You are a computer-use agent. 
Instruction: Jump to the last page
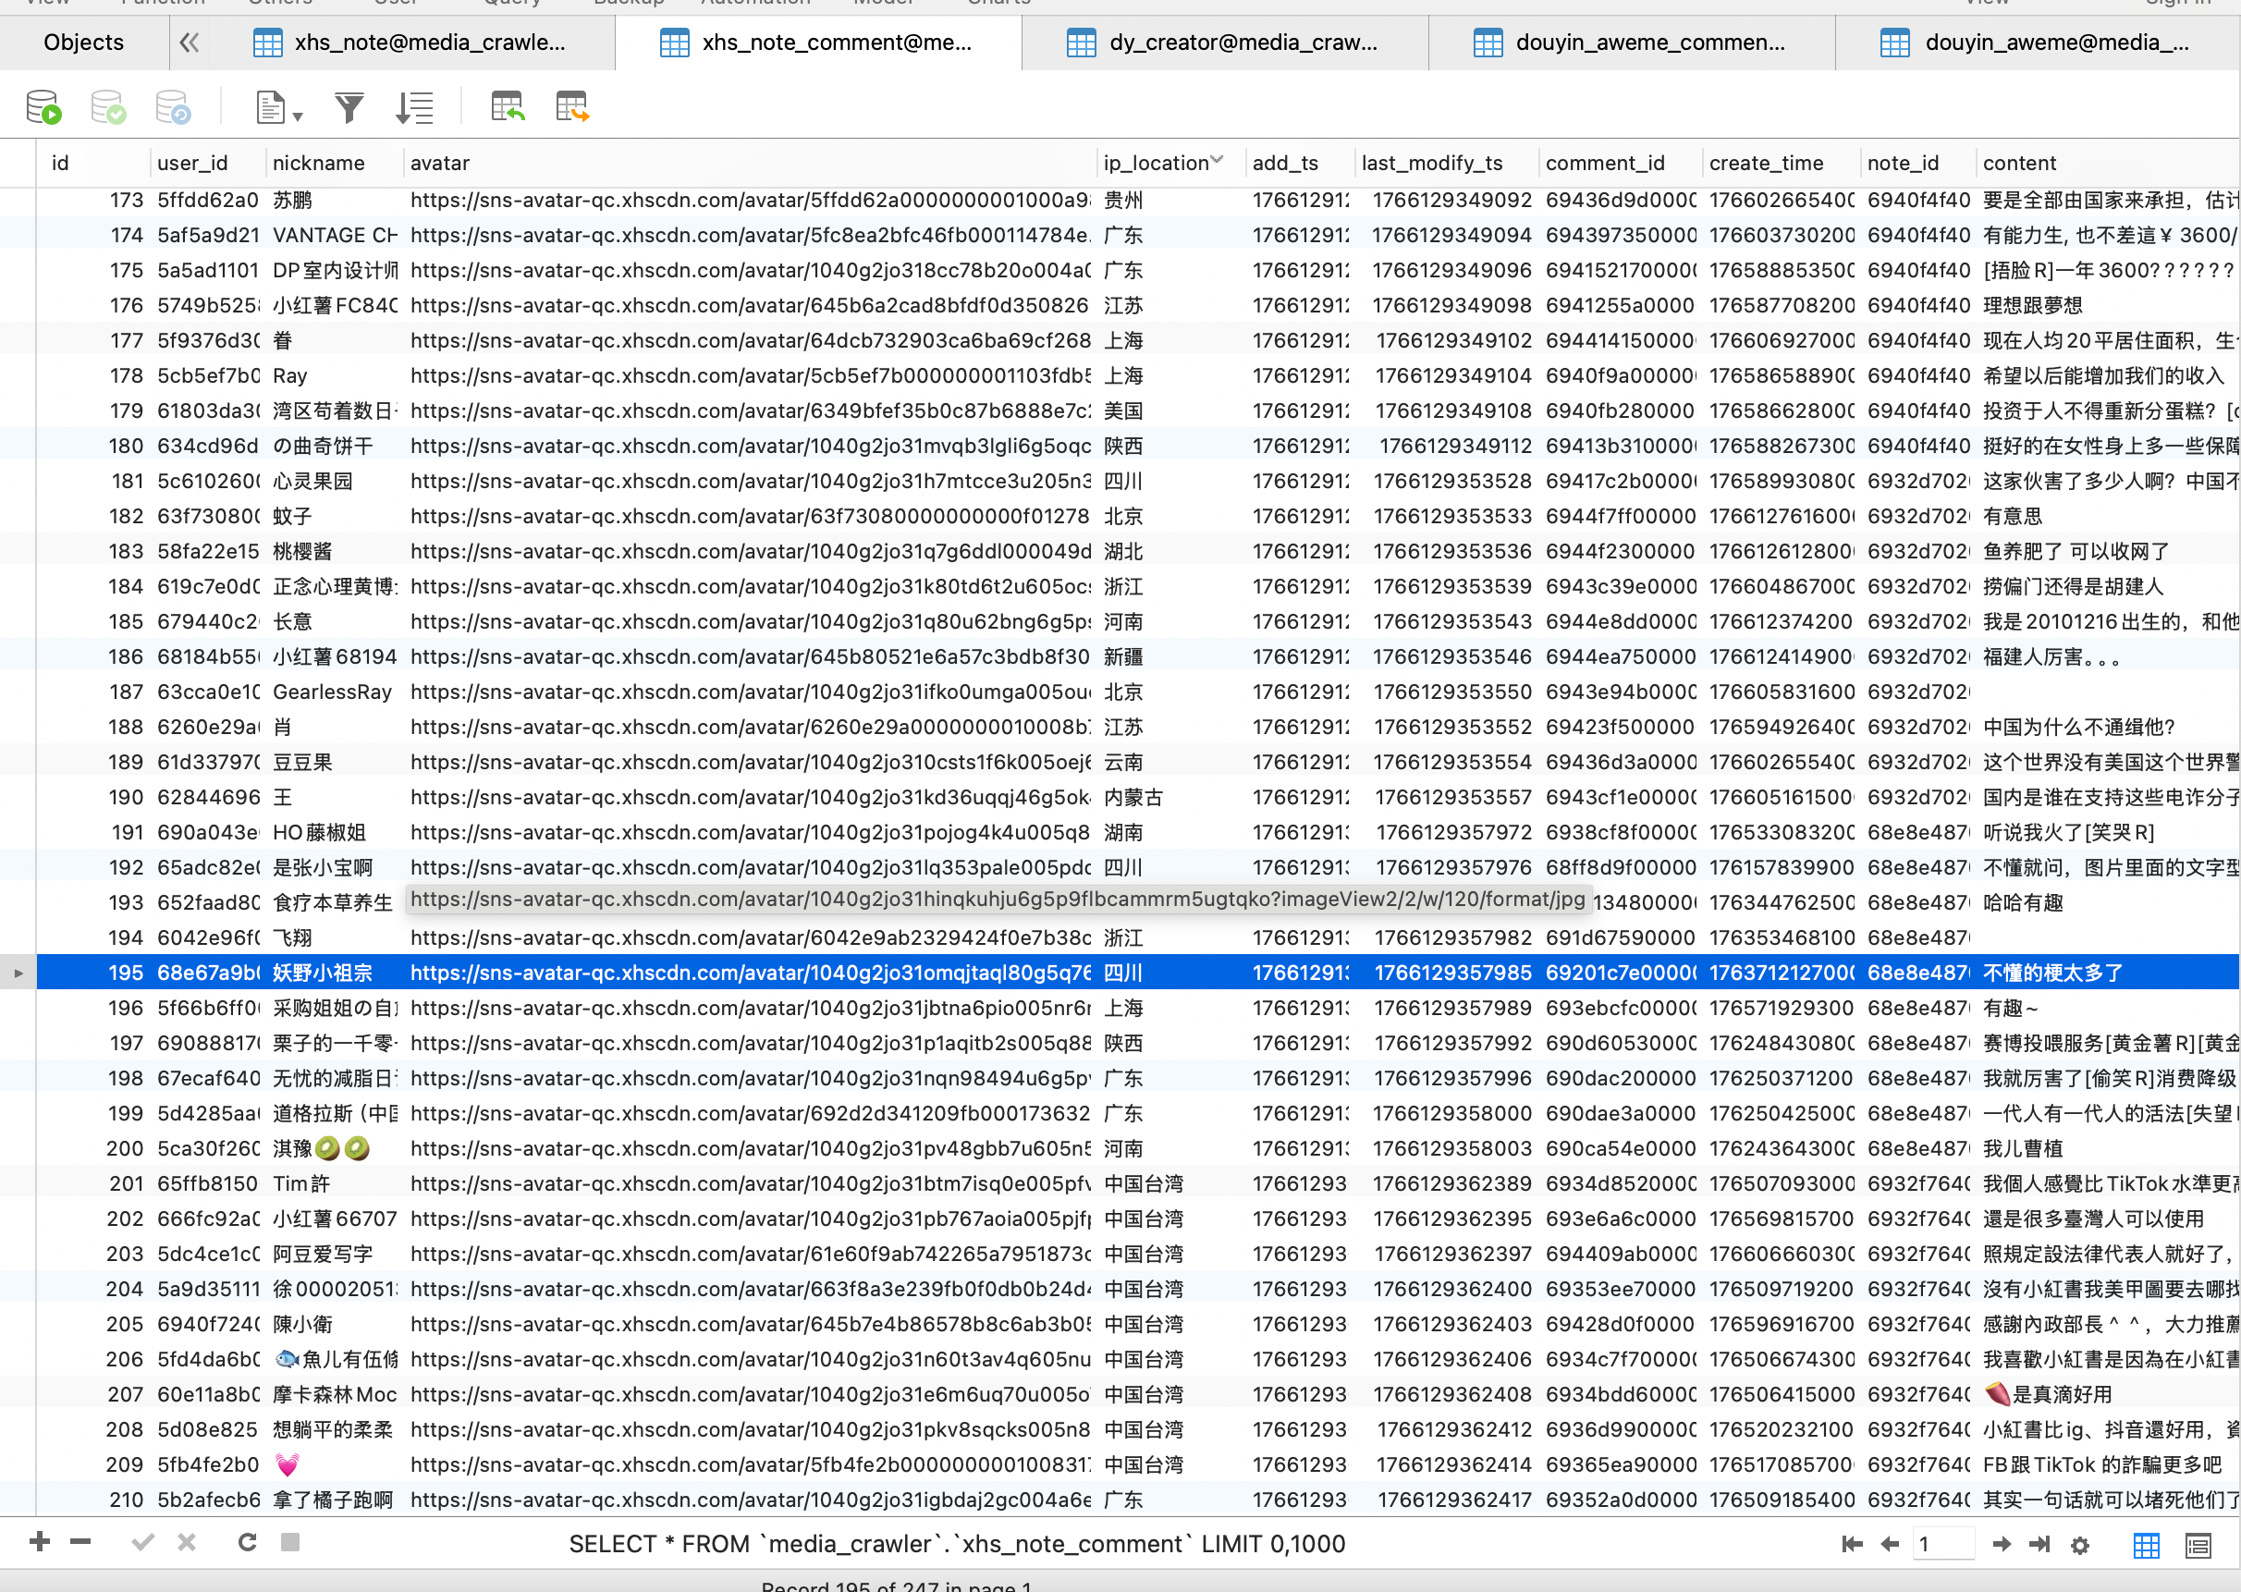2040,1544
